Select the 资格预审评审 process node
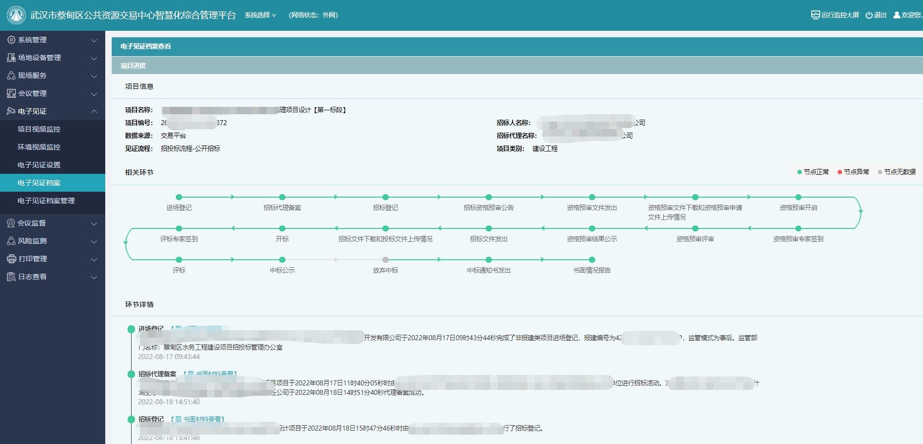Image resolution: width=923 pixels, height=444 pixels. (x=696, y=228)
